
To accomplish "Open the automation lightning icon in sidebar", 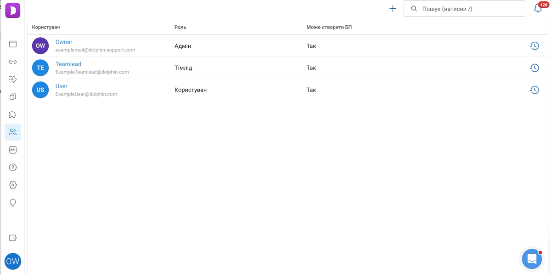I will click(13, 80).
